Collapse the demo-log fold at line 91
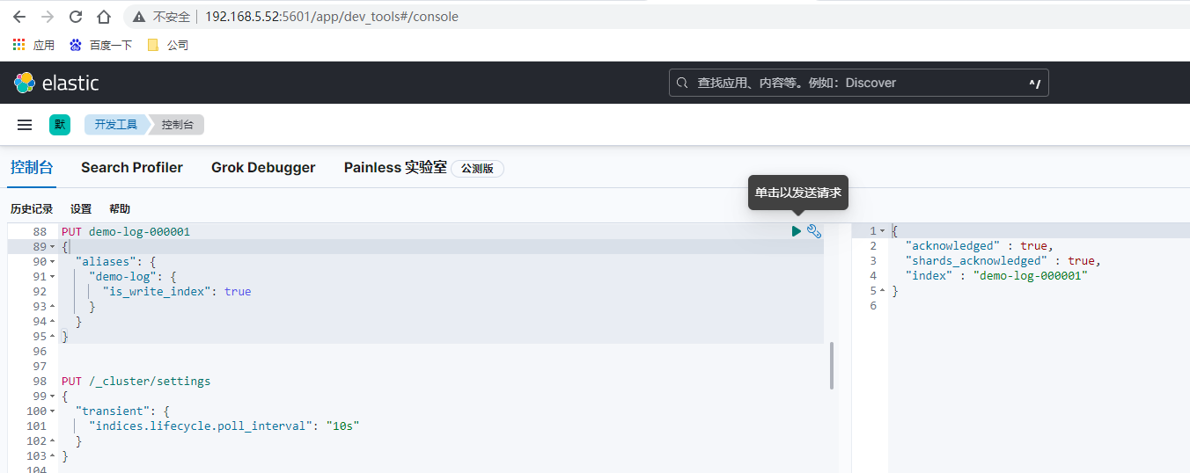 [52, 277]
